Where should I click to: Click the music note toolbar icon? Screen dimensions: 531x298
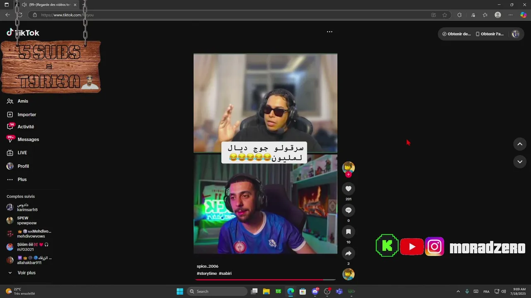(x=473, y=15)
